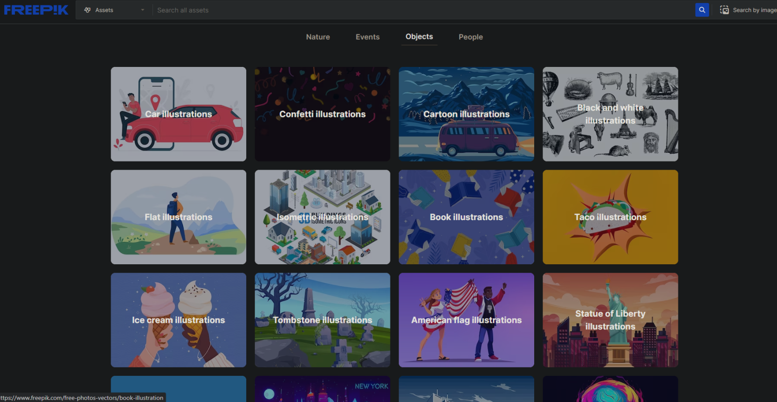This screenshot has width=777, height=402.
Task: Click the Search by image text
Action: coord(755,10)
